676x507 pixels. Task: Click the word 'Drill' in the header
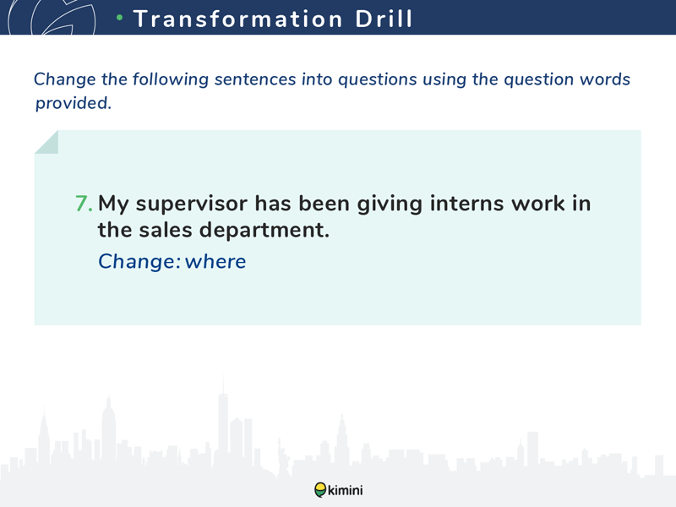click(384, 19)
